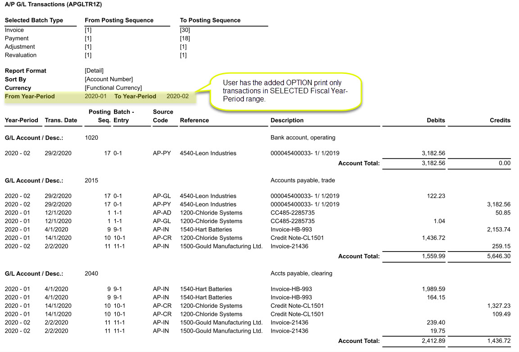Click the To Posting Sequence value [18]

tap(185, 38)
